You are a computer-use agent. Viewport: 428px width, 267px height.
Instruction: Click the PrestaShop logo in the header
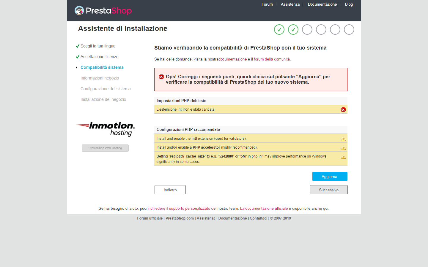[103, 11]
